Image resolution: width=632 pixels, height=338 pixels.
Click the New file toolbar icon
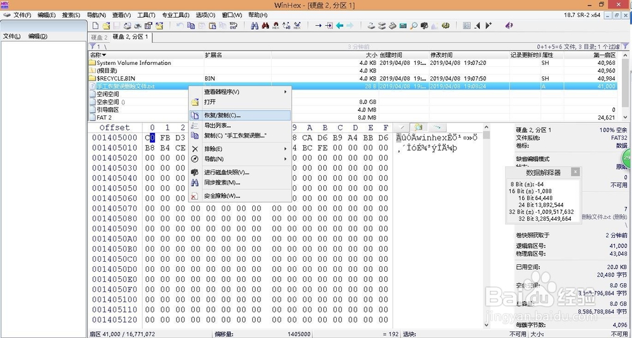pyautogui.click(x=95, y=26)
